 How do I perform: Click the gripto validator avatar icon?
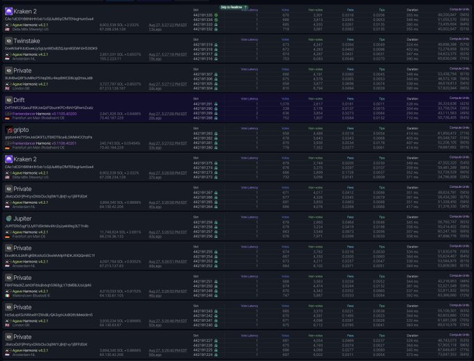(x=9, y=130)
